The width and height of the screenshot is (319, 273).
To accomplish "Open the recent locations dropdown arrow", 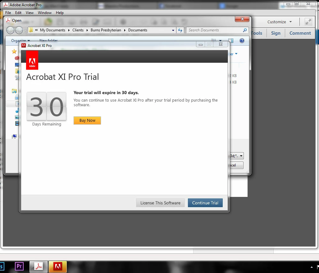I will [25, 30].
